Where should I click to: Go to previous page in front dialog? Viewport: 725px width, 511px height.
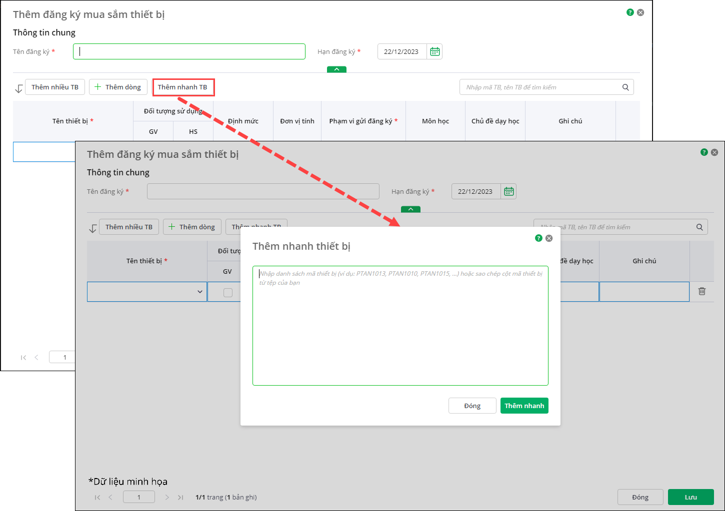(110, 497)
